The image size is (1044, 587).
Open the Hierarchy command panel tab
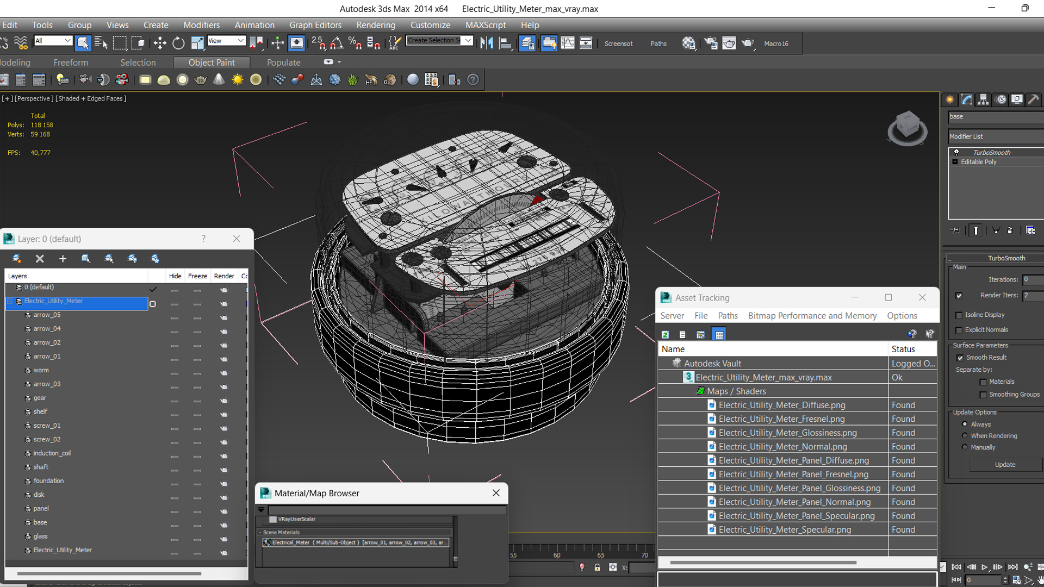pos(983,99)
